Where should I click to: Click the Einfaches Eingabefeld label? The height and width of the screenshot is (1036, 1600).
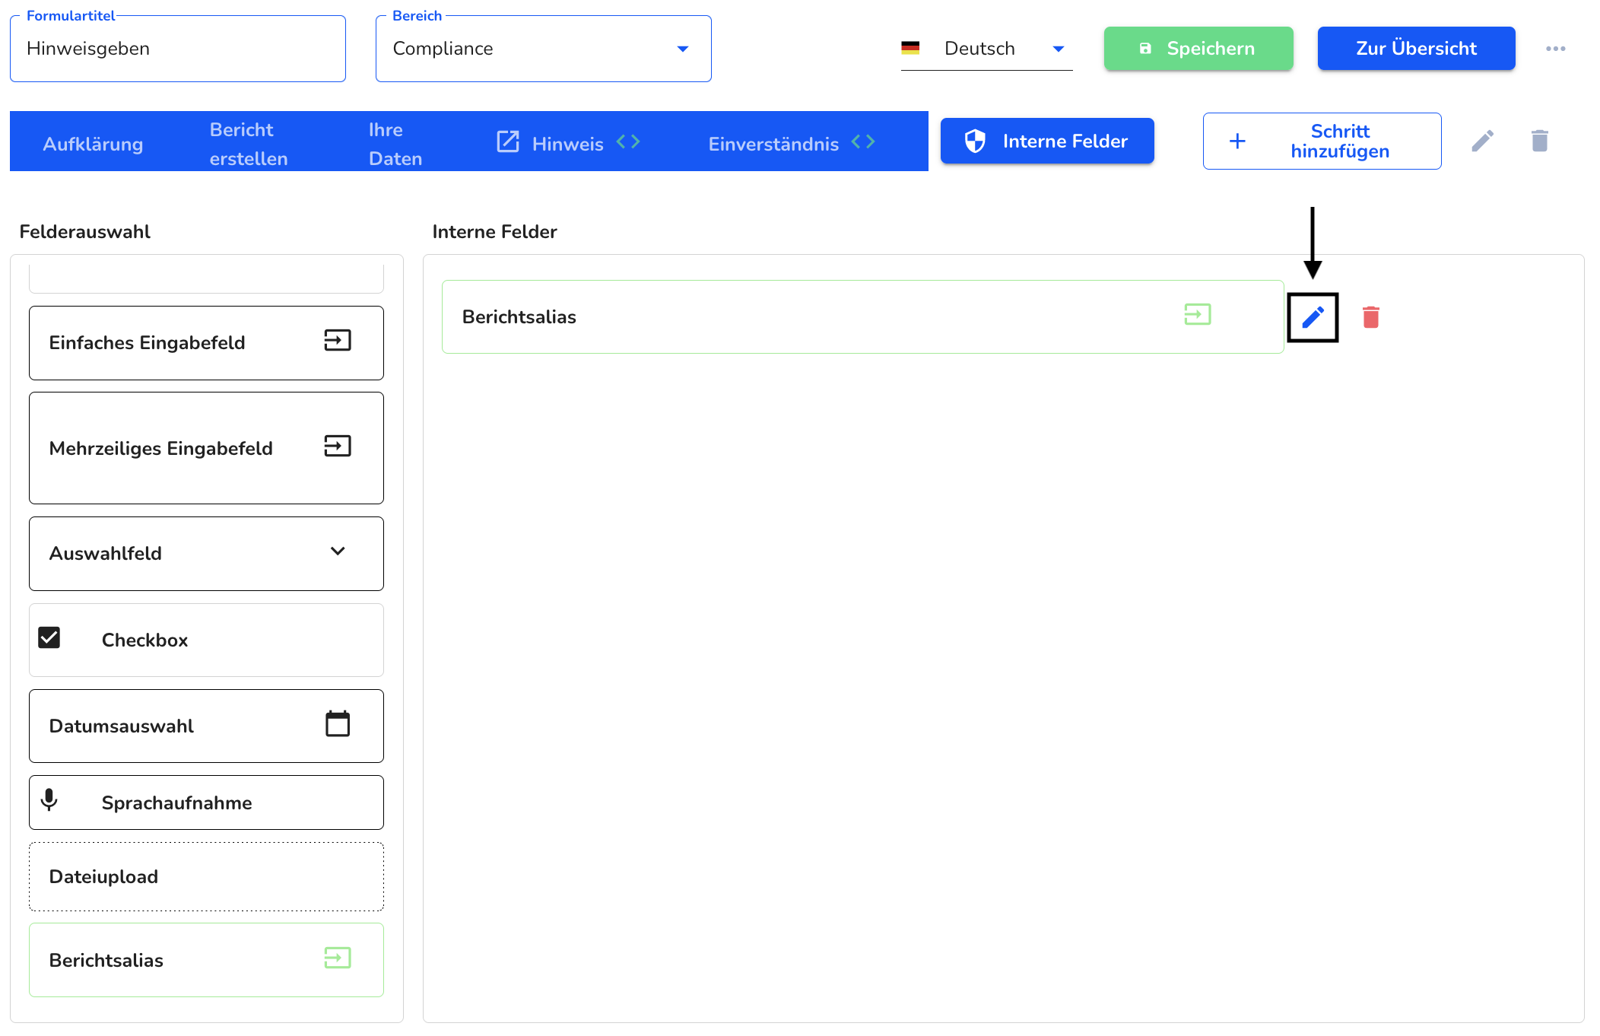point(148,342)
